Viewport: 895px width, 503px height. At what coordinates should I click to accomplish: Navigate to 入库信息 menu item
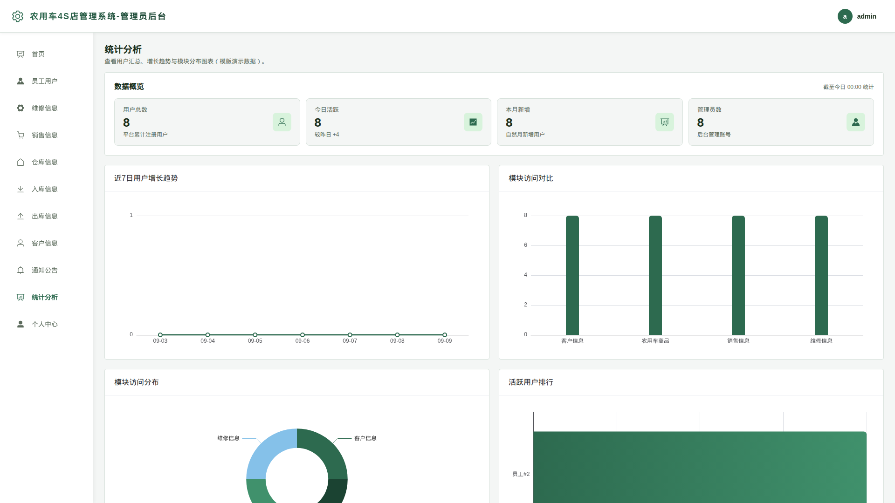[46, 189]
